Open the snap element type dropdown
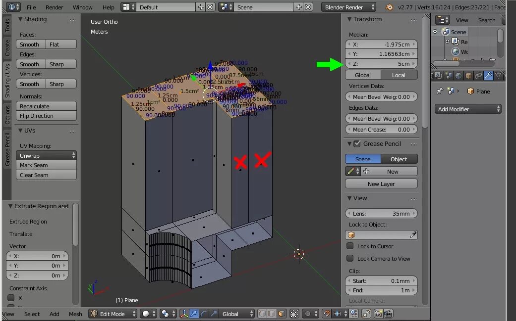Image resolution: width=516 pixels, height=321 pixels. [x=339, y=314]
